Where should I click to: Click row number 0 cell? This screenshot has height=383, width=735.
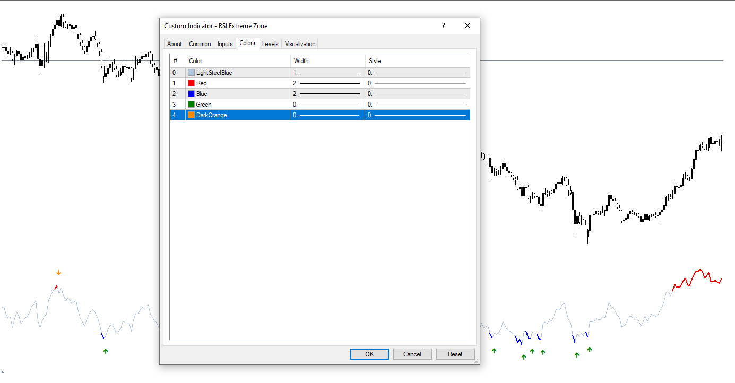(177, 73)
